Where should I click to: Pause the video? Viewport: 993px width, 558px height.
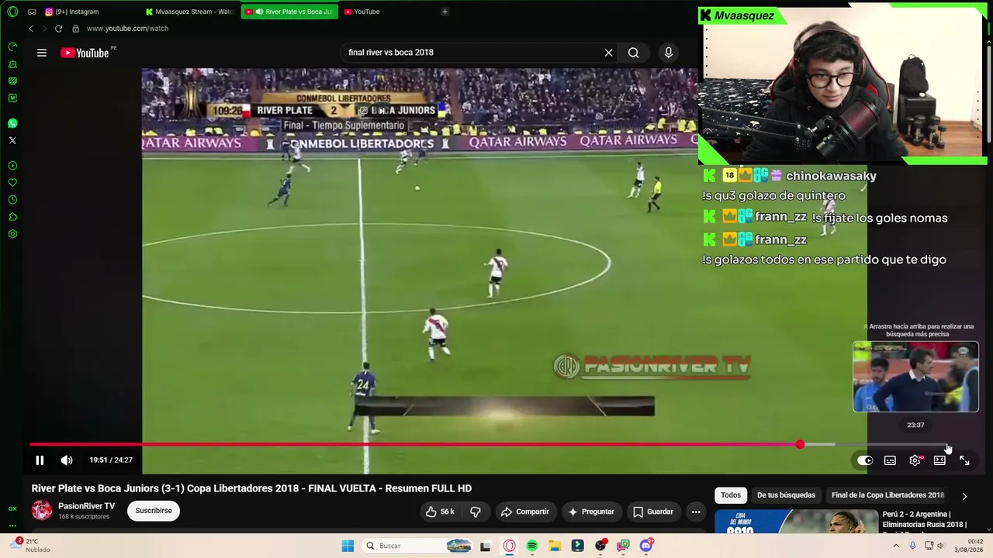point(40,460)
